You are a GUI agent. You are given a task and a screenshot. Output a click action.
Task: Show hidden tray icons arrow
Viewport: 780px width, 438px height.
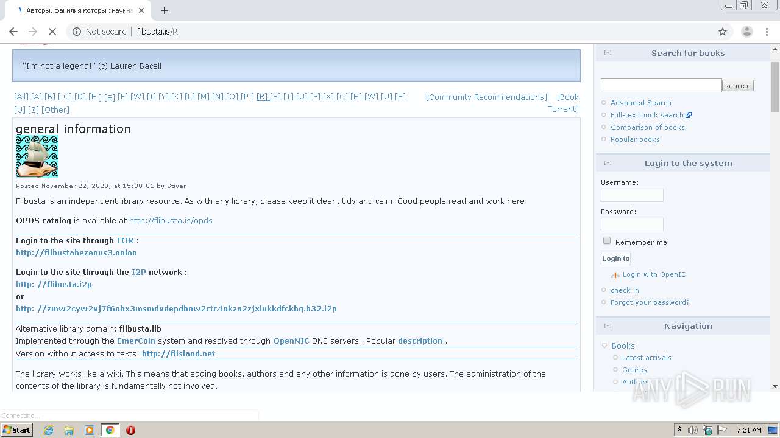[679, 430]
